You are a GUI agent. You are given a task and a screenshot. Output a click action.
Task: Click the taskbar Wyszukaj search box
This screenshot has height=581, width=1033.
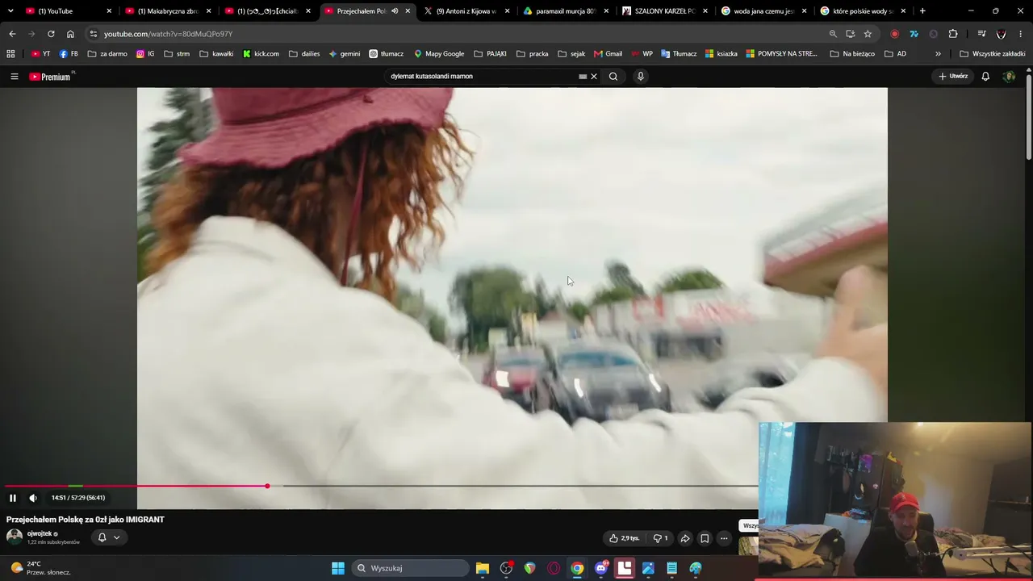(411, 568)
